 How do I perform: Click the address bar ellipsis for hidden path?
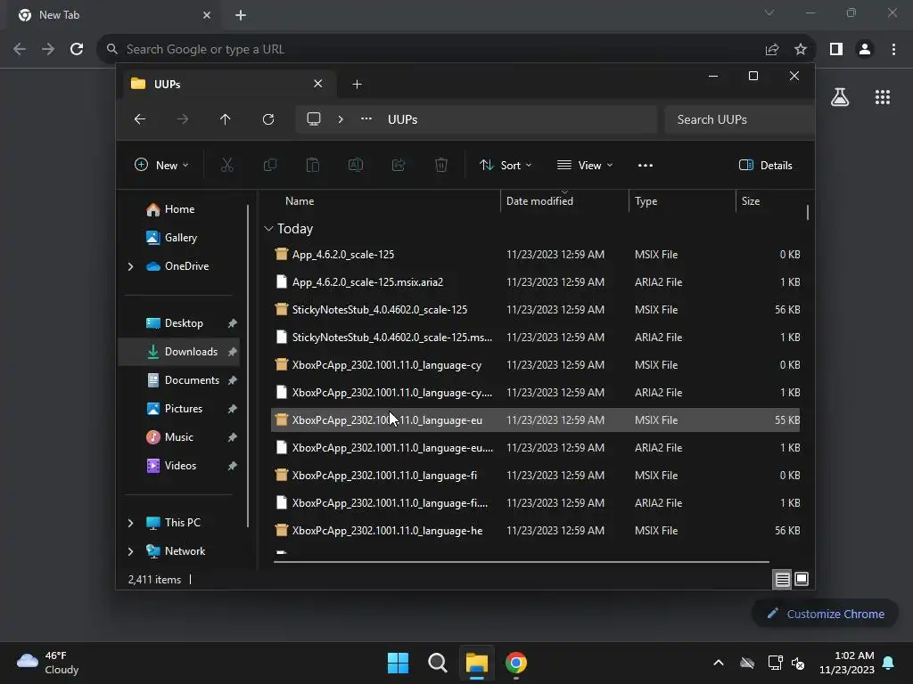366,118
